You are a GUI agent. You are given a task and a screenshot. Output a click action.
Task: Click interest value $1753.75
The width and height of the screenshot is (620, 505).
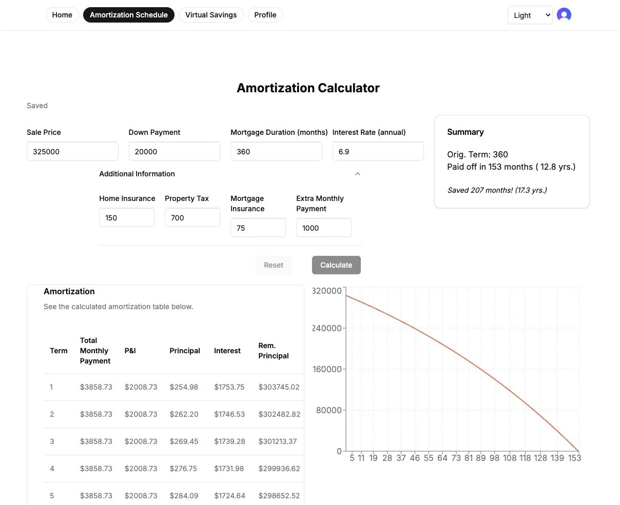pos(229,387)
